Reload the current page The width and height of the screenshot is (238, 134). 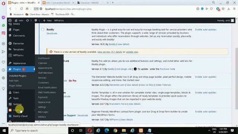pyautogui.click(x=22, y=9)
